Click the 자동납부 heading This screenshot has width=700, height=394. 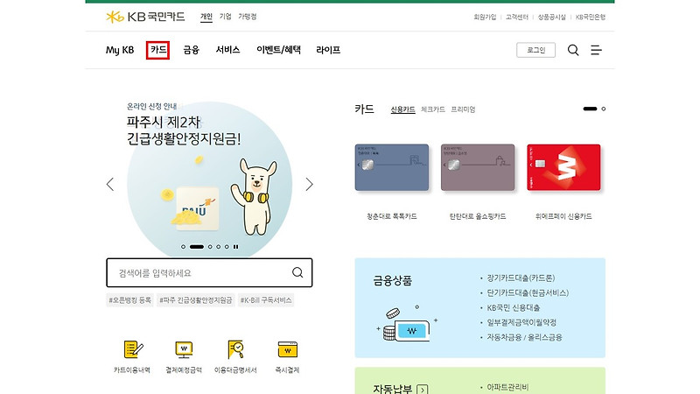[392, 389]
